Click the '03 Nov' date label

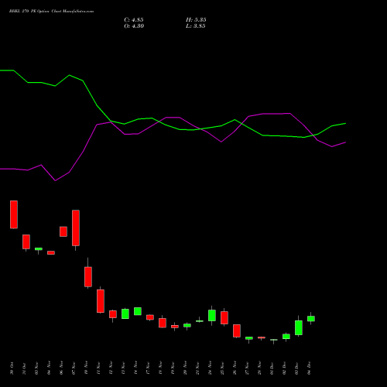36,368
